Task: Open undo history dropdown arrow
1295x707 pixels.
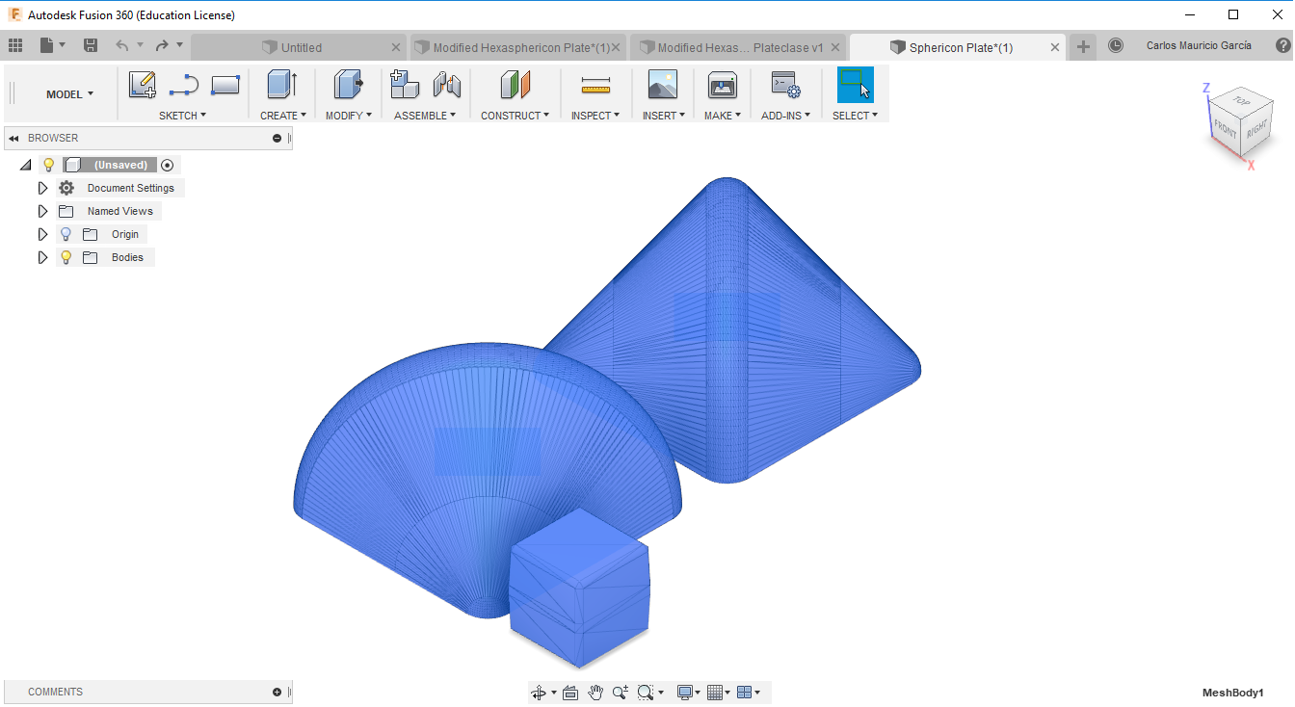Action: [x=140, y=45]
